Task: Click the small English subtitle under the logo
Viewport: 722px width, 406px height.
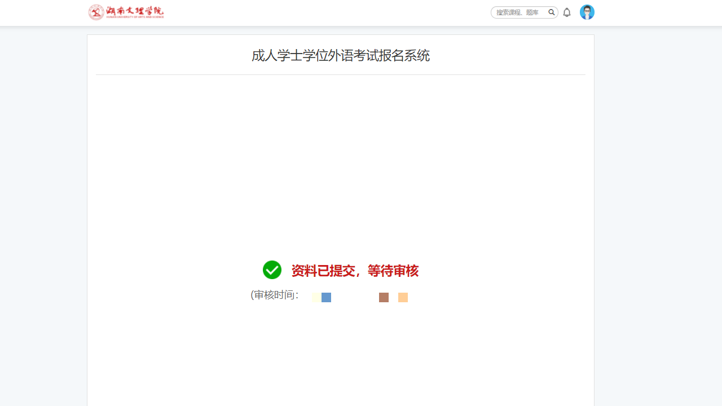Action: 135,17
